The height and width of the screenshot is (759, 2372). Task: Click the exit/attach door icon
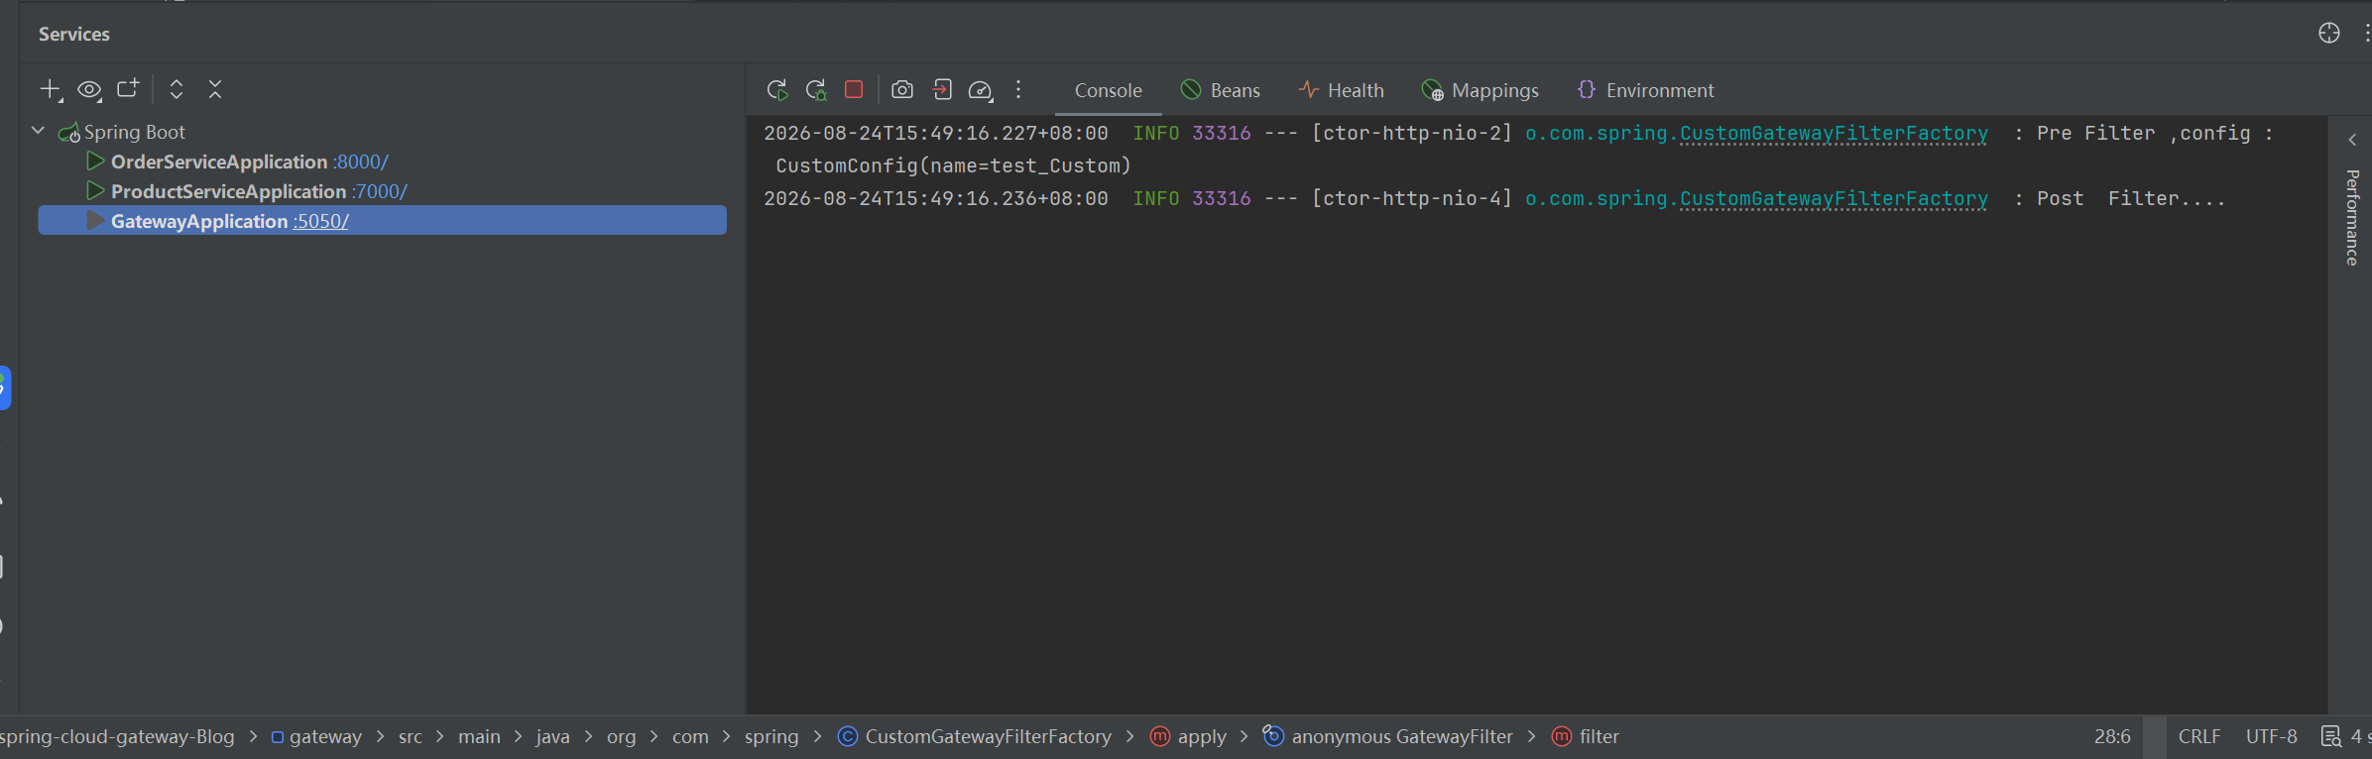[x=942, y=90]
